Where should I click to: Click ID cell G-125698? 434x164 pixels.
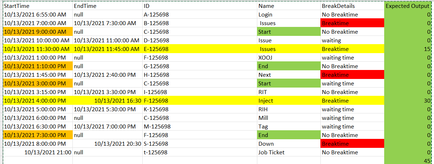[200, 66]
